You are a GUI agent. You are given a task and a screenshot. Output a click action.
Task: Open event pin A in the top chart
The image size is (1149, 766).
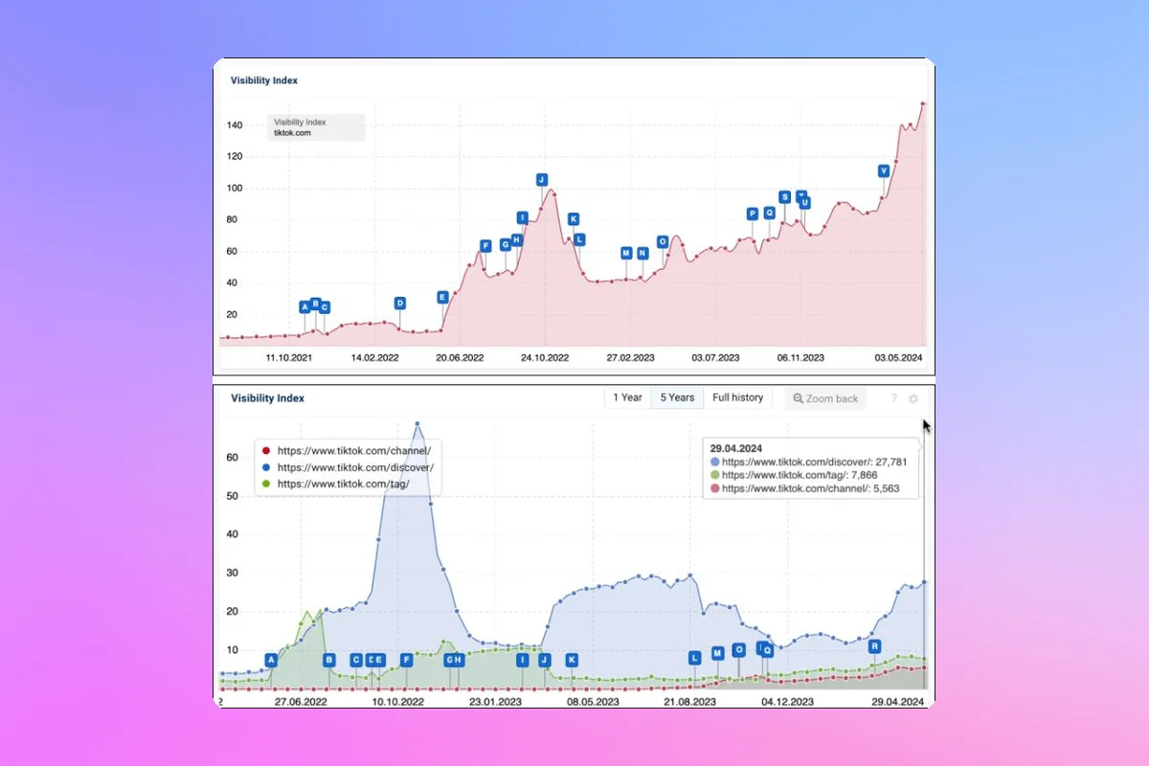pos(305,307)
